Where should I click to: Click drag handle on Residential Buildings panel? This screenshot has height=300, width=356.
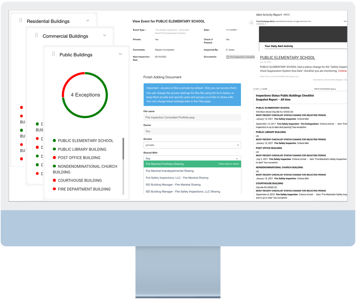coord(21,21)
